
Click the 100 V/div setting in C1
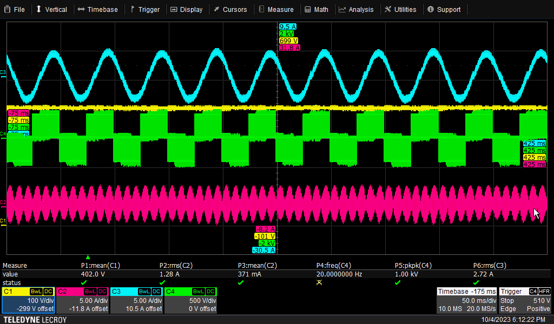(x=41, y=301)
